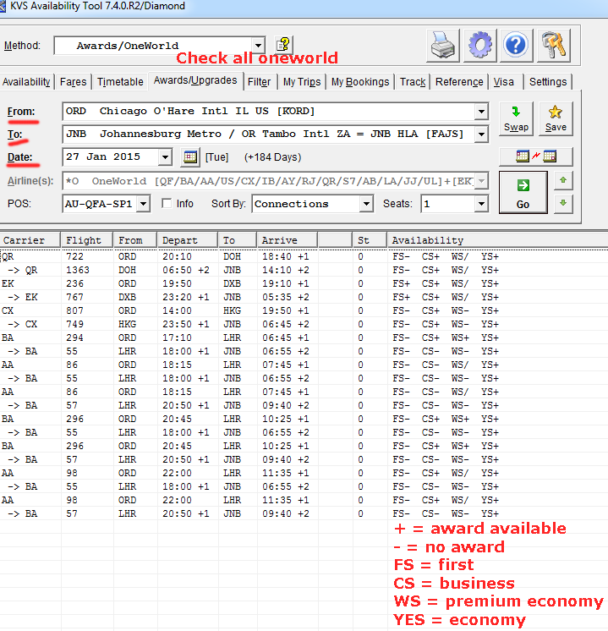608x631 pixels.
Task: Open the Reference tab
Action: (x=459, y=82)
